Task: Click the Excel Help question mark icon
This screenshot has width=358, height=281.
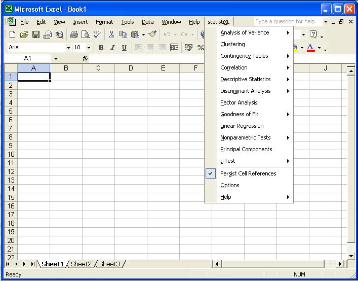Action: [x=313, y=34]
